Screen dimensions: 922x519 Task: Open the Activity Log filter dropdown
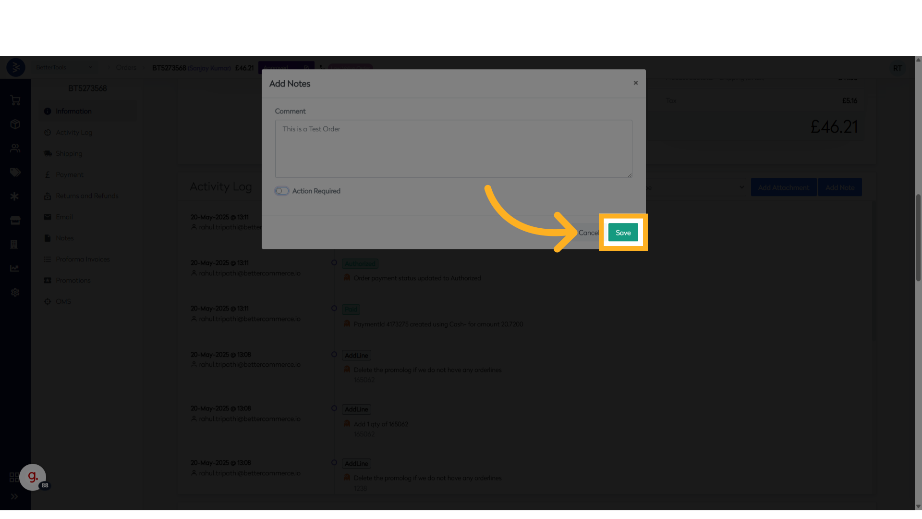point(696,187)
